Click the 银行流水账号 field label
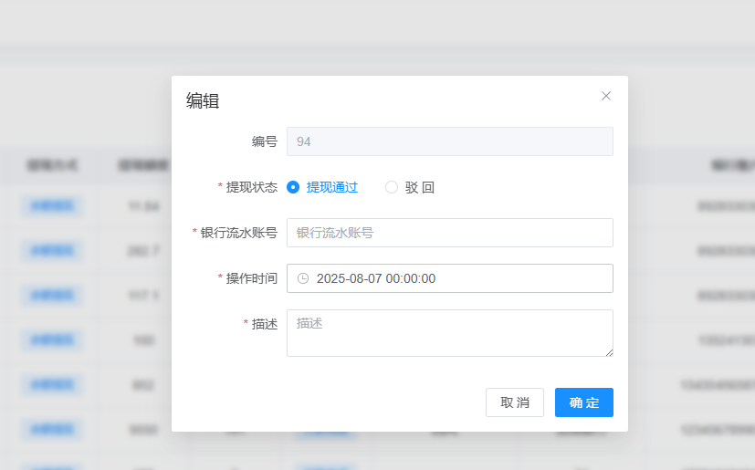This screenshot has height=470, width=755. coord(238,233)
